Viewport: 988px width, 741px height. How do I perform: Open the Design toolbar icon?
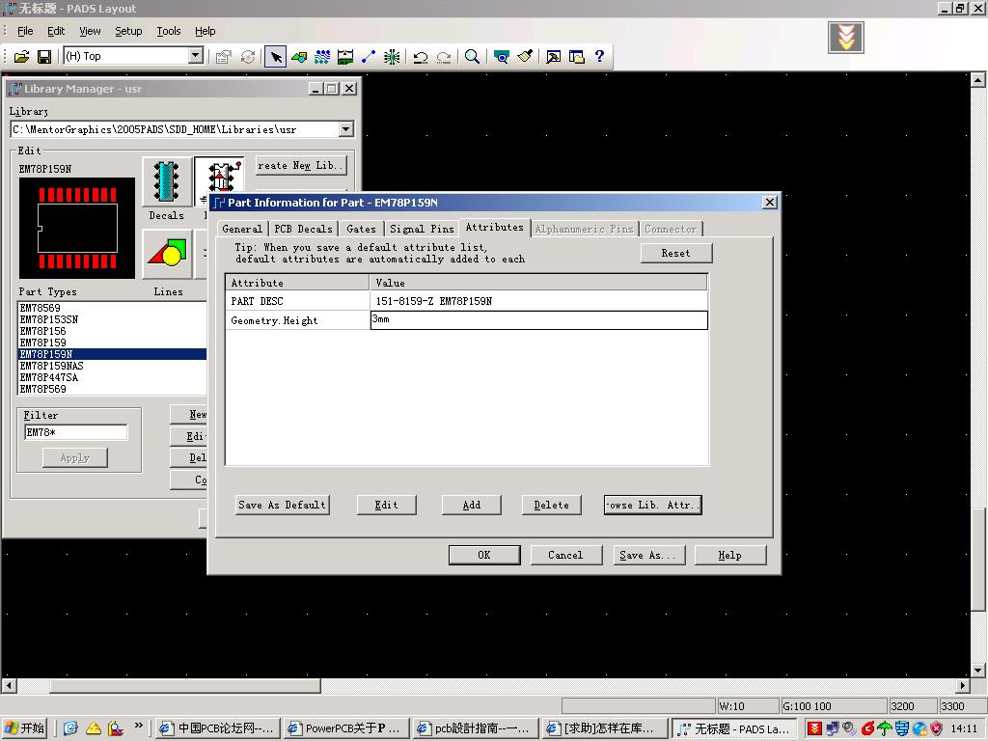tap(322, 57)
